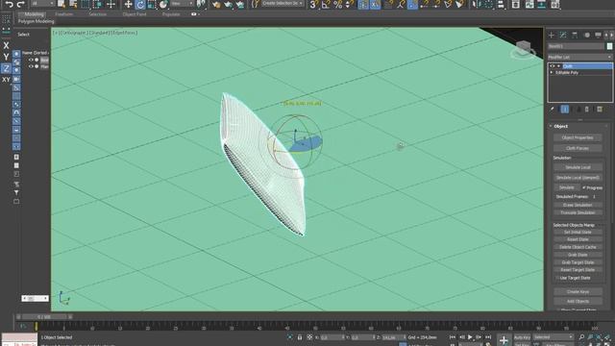Switch to the Modeling ribbon tab
The height and width of the screenshot is (346, 615).
tap(34, 14)
